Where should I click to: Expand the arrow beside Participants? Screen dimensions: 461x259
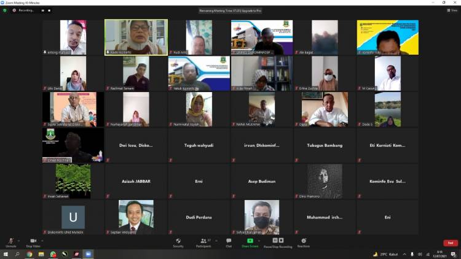pos(216,241)
